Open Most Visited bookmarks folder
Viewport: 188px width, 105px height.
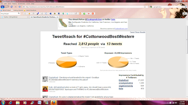tap(6, 10)
